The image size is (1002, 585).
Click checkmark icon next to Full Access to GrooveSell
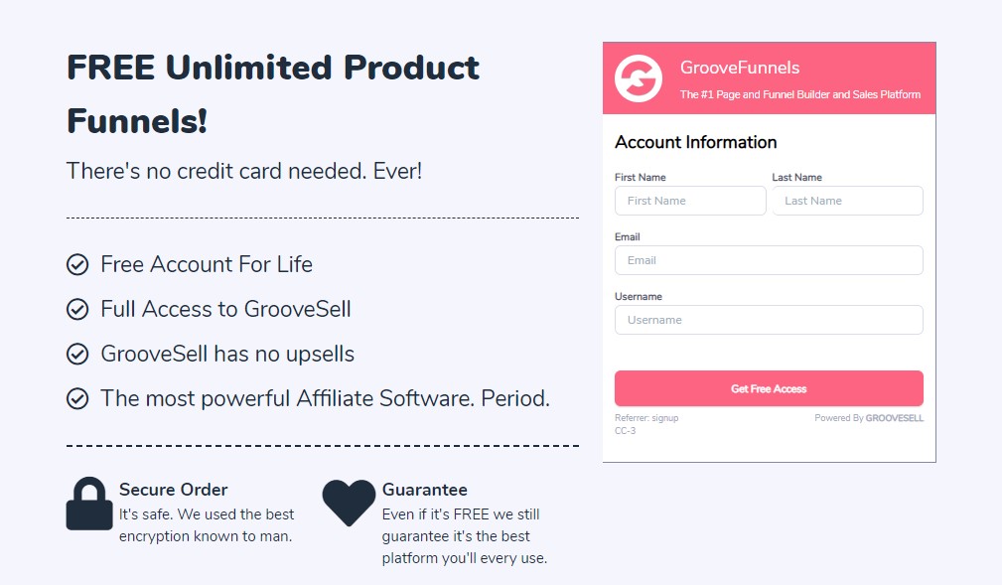[x=77, y=309]
